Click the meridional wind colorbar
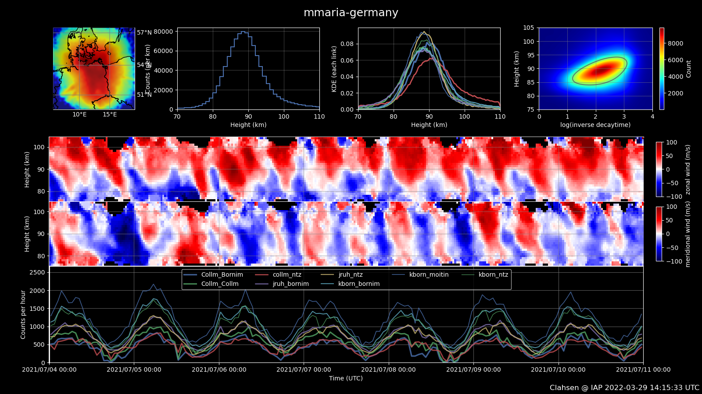The width and height of the screenshot is (702, 394). [x=659, y=234]
